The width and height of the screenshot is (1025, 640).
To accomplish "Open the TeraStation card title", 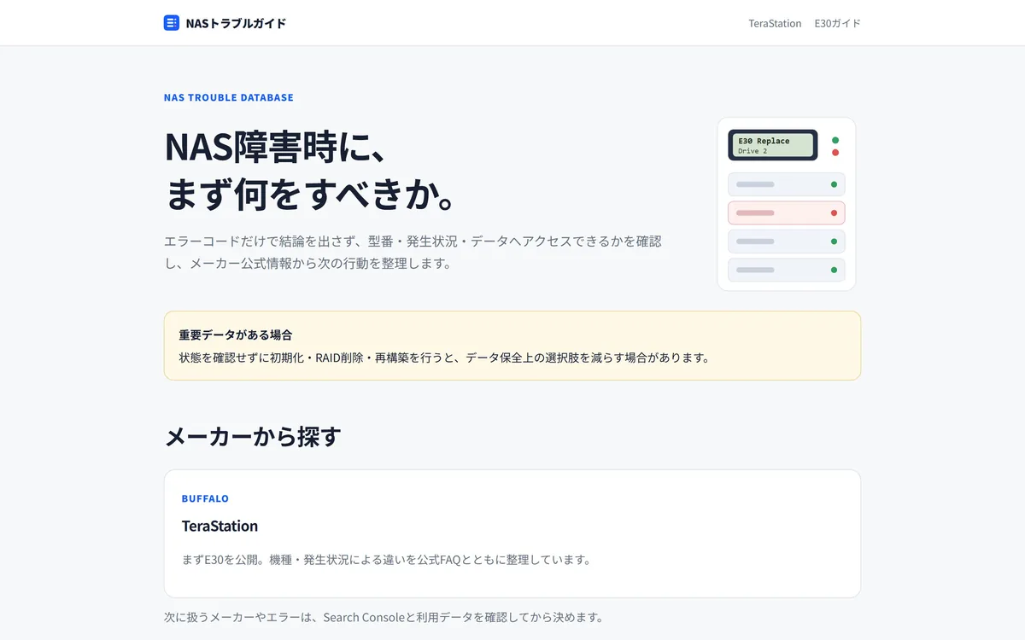I will click(220, 526).
